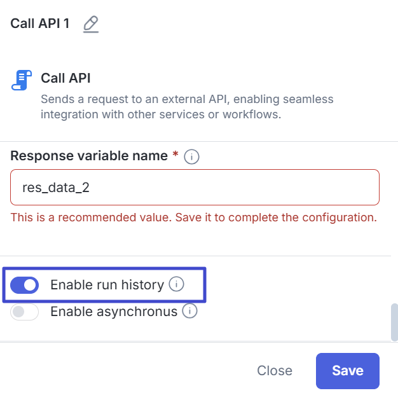Focus the Response variable name input field
This screenshot has height=393, width=398.
tap(195, 187)
